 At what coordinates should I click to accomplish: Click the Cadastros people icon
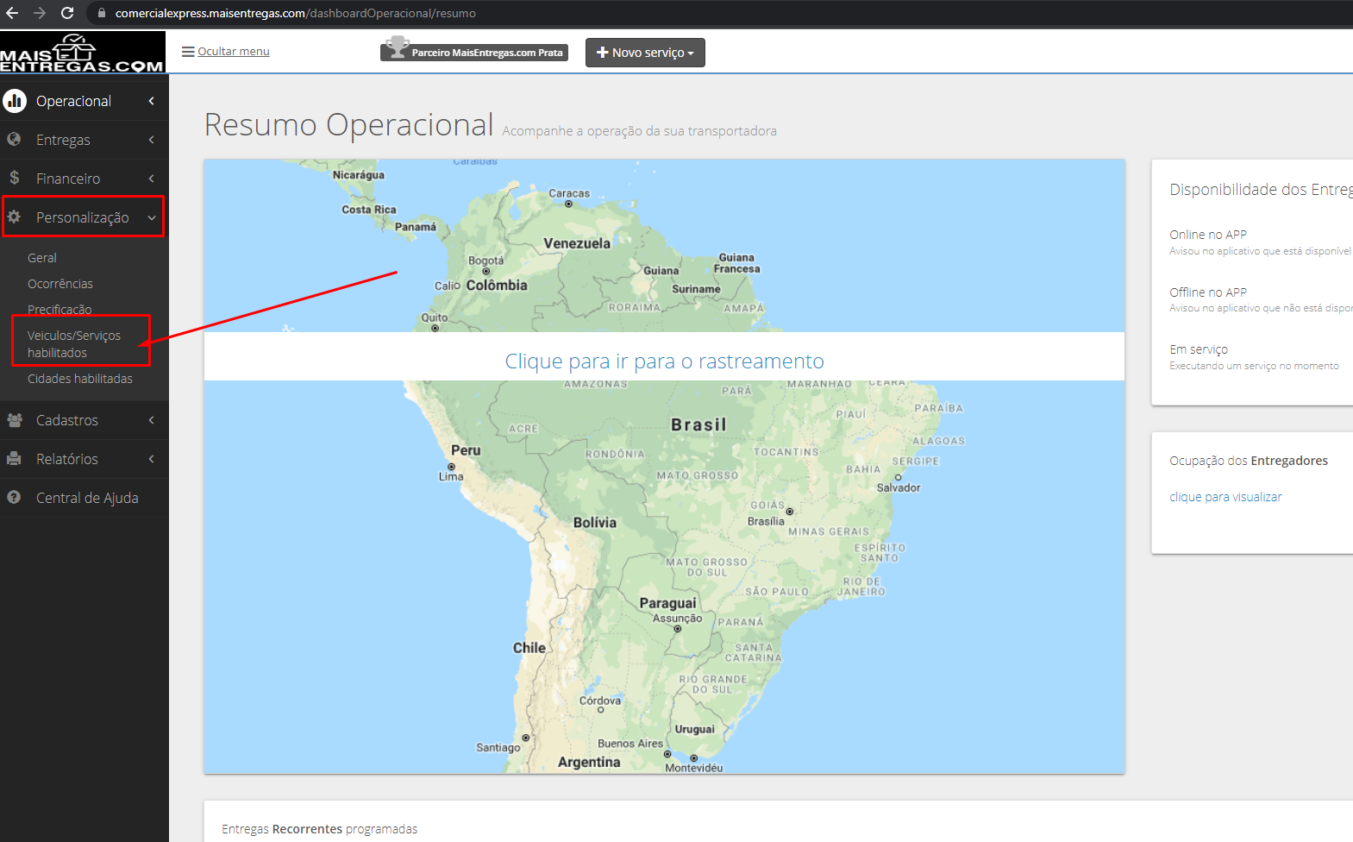click(x=15, y=420)
